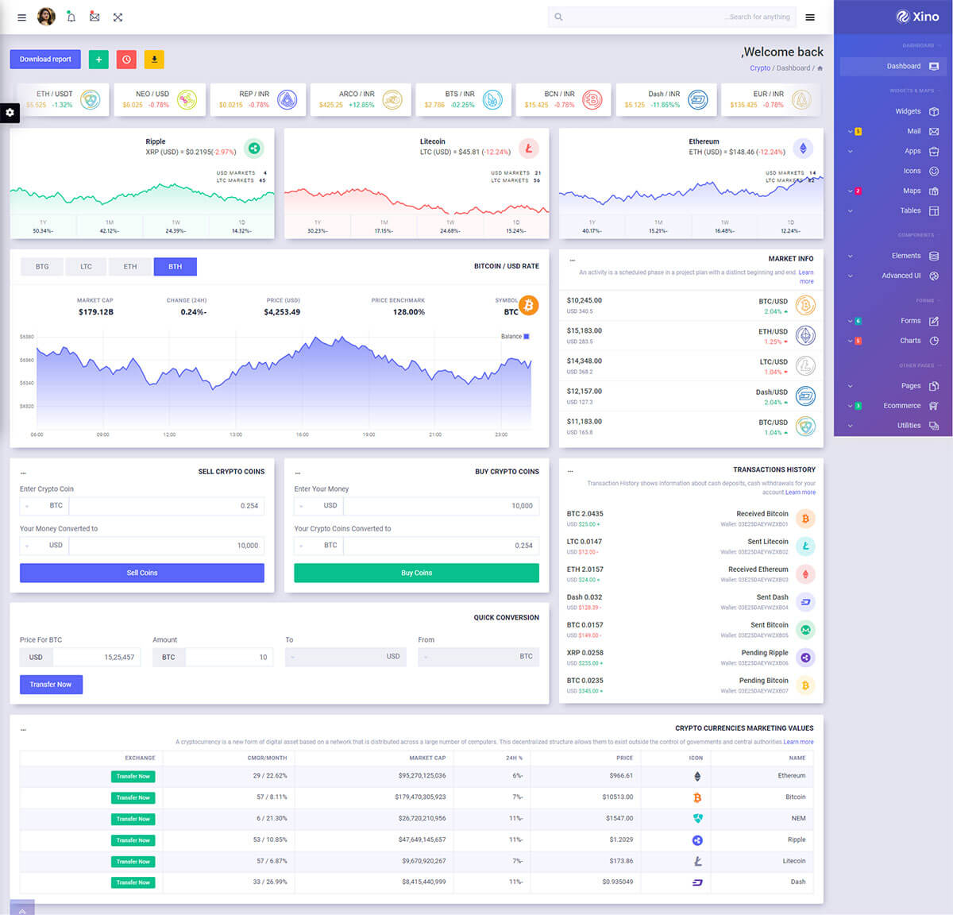The width and height of the screenshot is (953, 915).
Task: Click the Bitcoin symbol icon above the rate chart
Action: pos(529,305)
